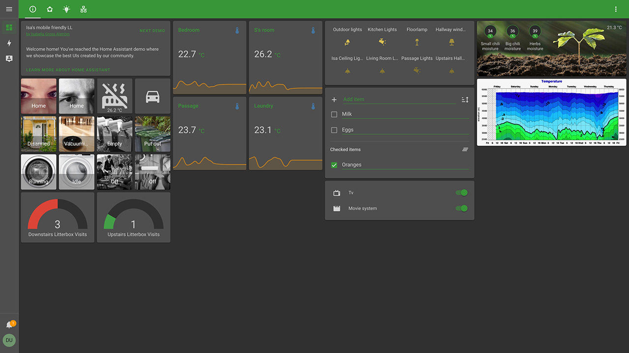The height and width of the screenshot is (353, 629).
Task: Switch to the home tab in the top bar
Action: click(x=49, y=9)
